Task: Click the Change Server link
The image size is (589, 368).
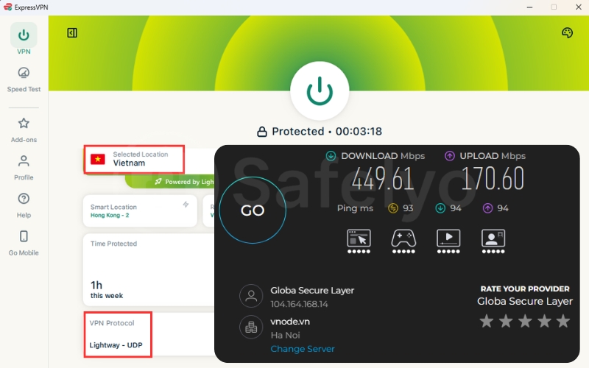Action: tap(303, 349)
